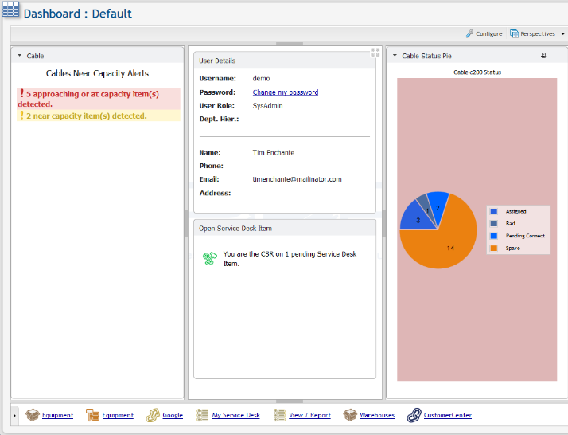This screenshot has height=435, width=568.
Task: Click the CustomerCenter chain icon
Action: [414, 415]
